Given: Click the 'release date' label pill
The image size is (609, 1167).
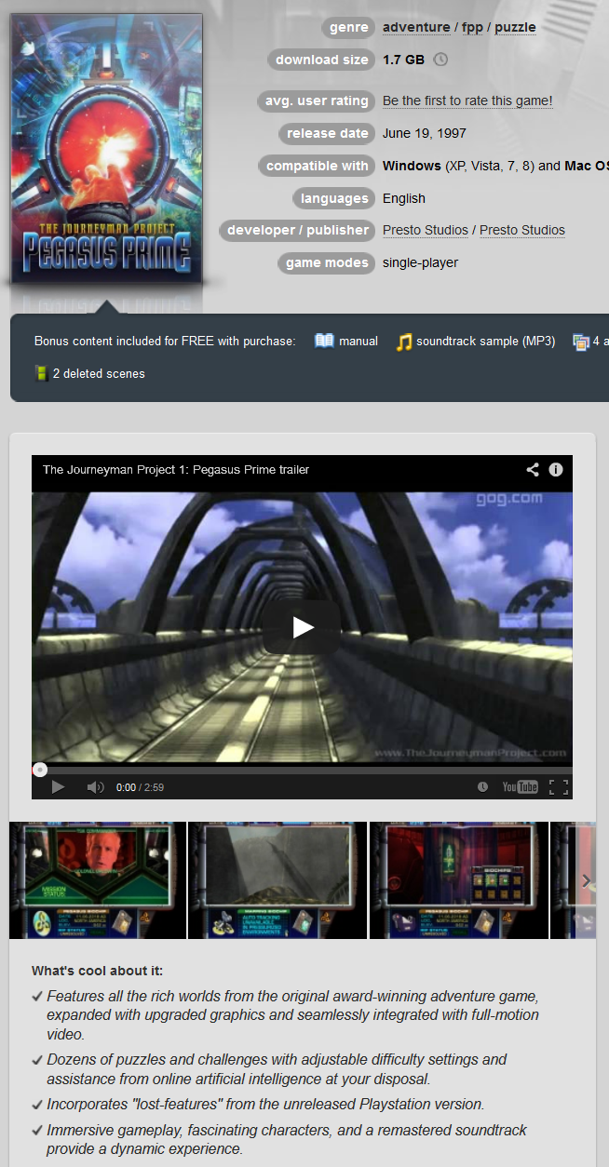Looking at the screenshot, I should click(x=327, y=133).
